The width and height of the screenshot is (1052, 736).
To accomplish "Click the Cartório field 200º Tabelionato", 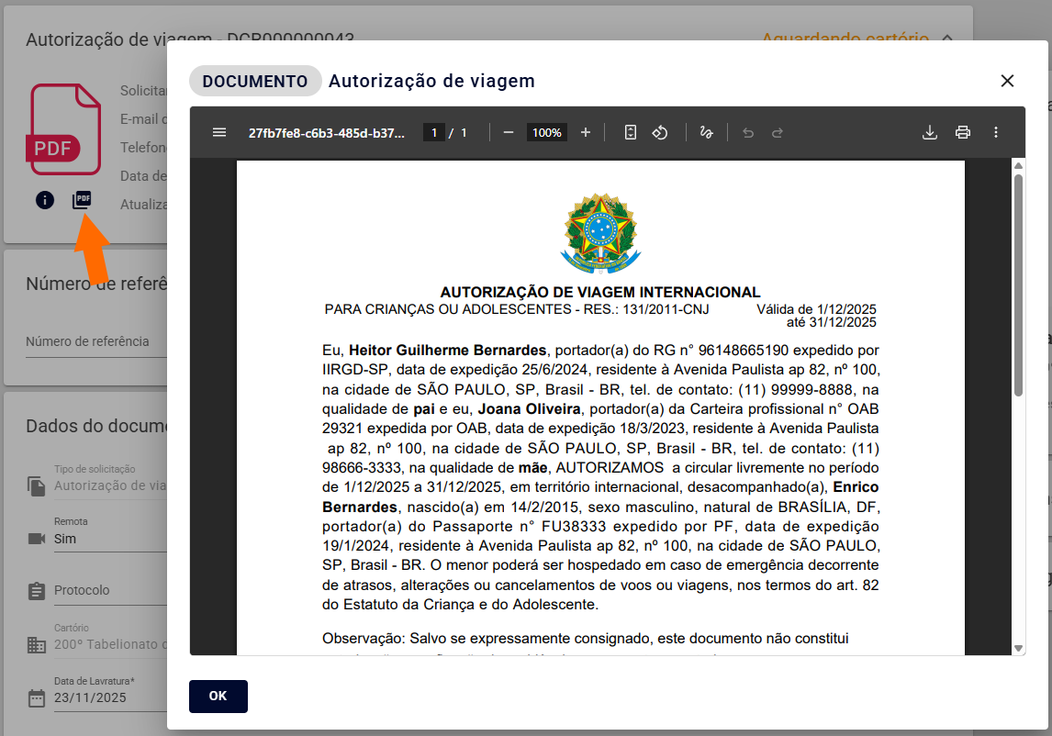I will pos(111,644).
